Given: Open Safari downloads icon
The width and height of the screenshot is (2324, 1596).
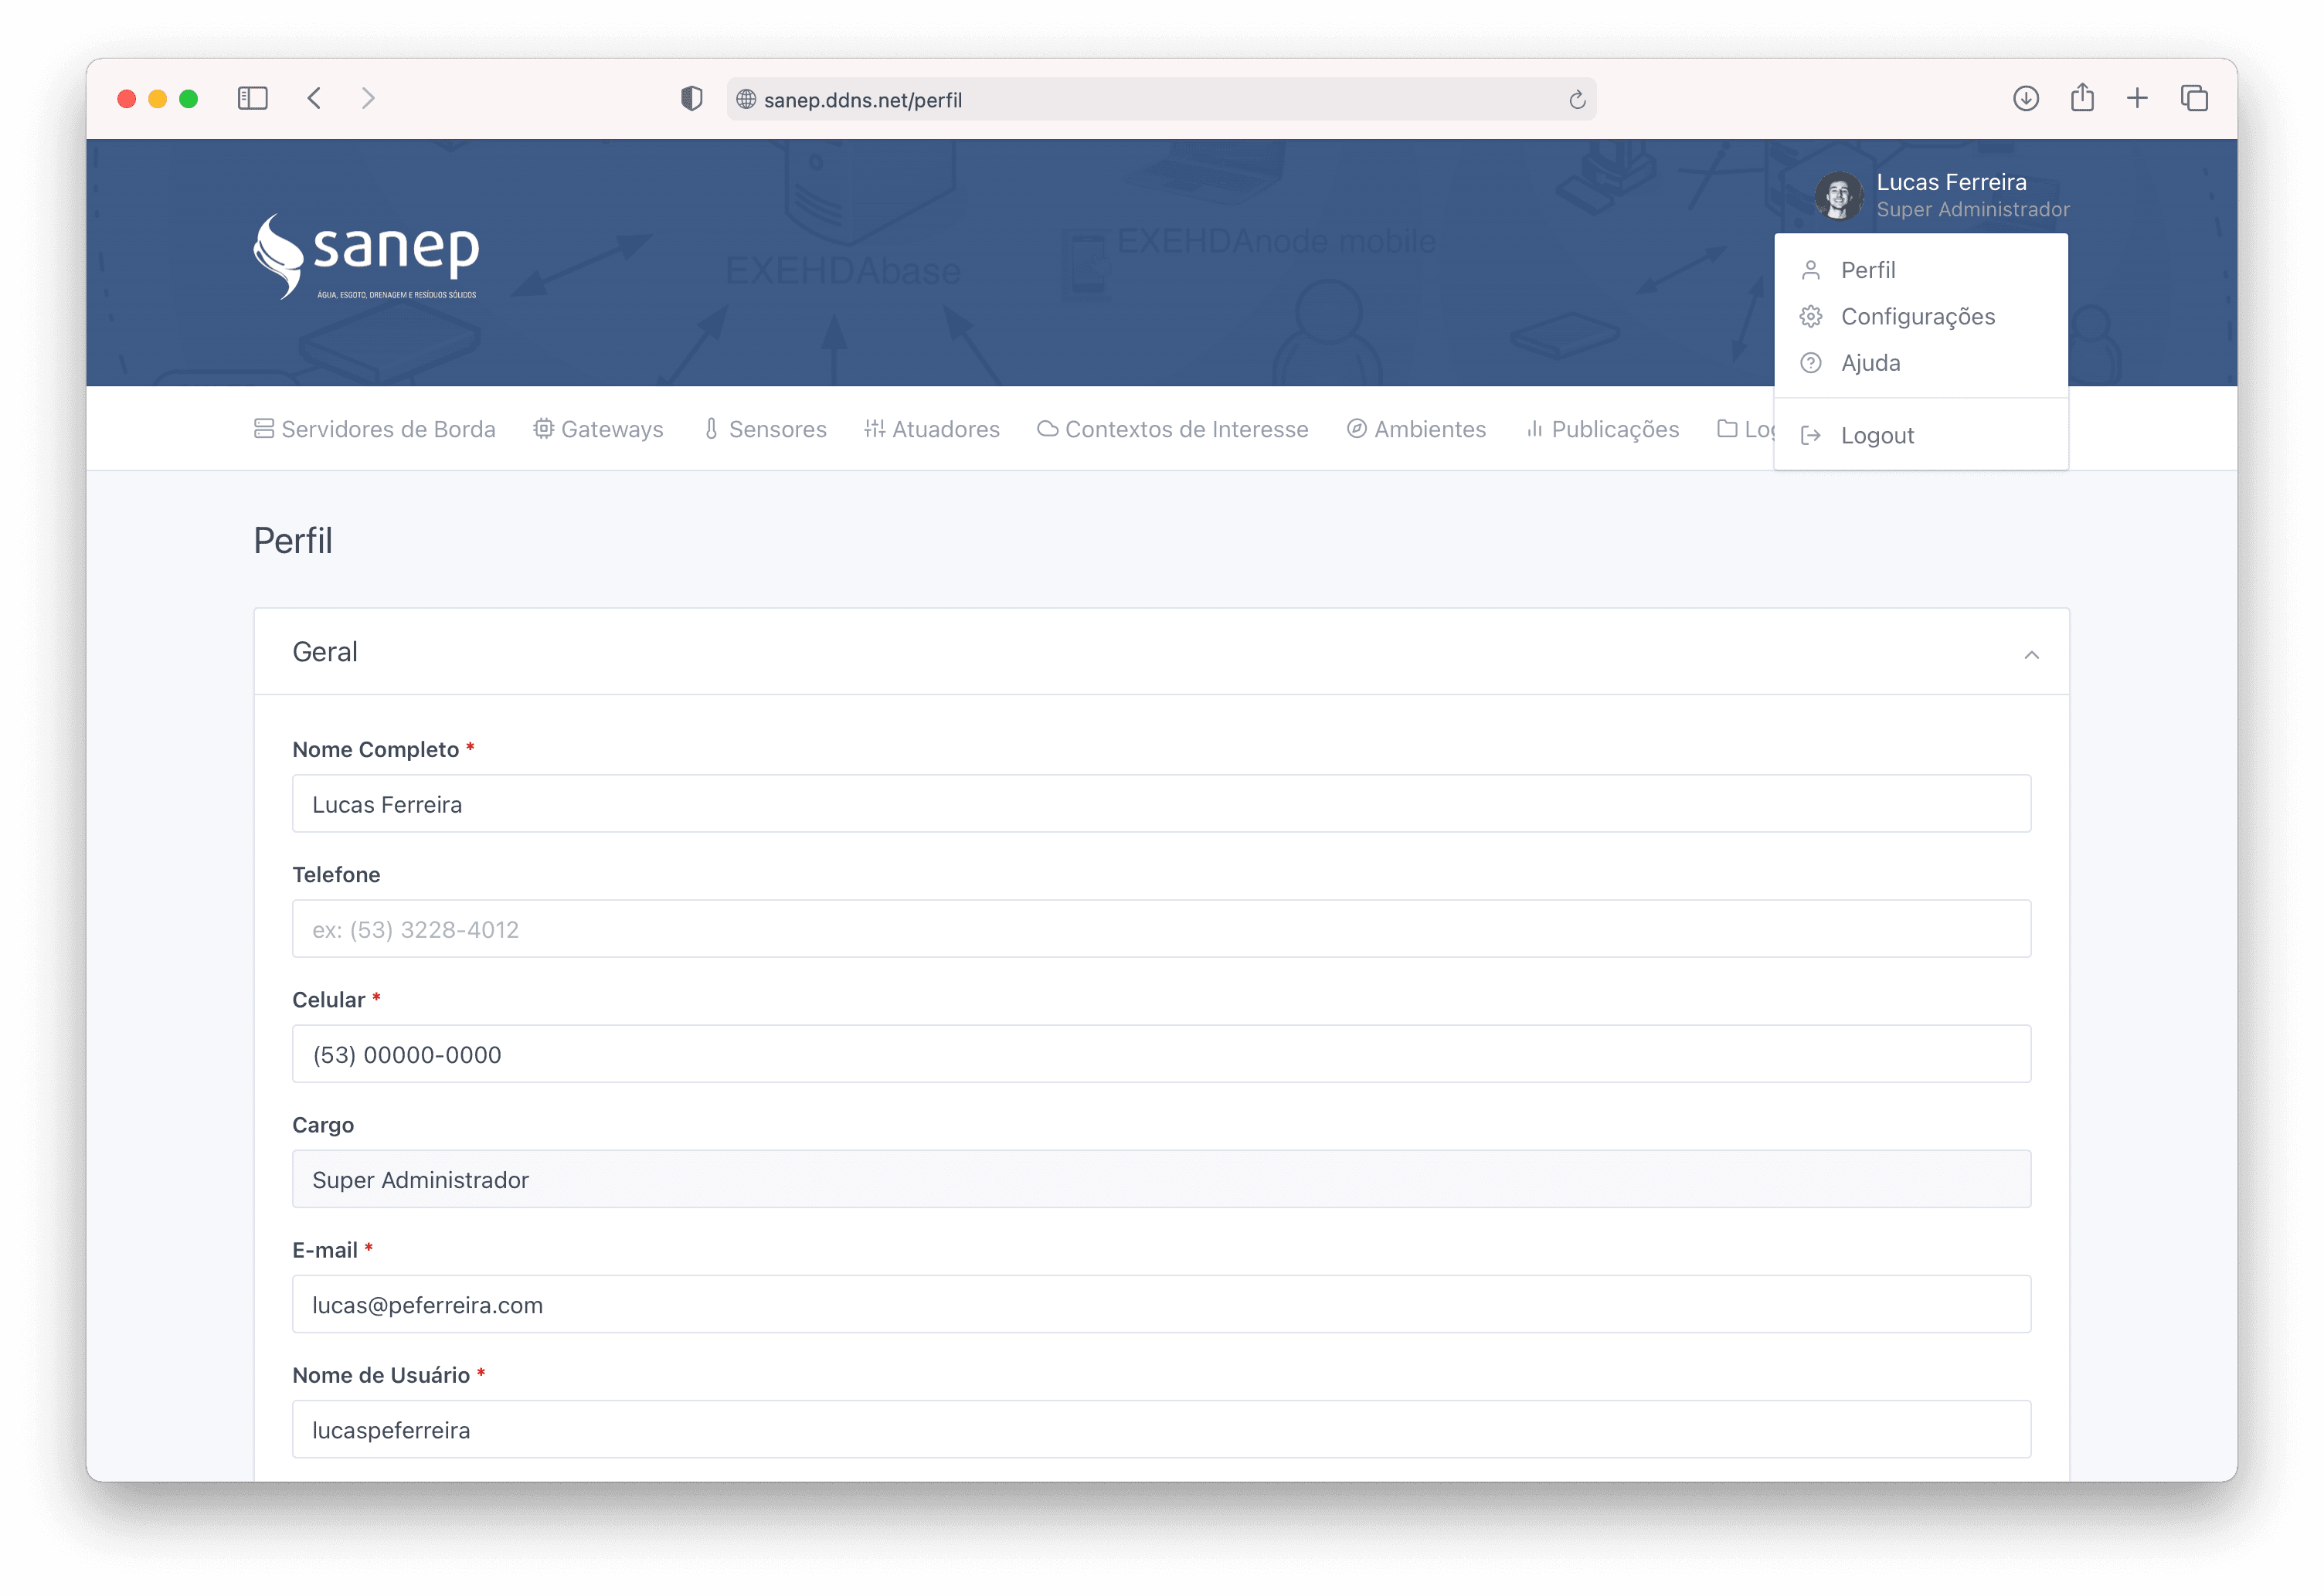Looking at the screenshot, I should (x=2025, y=98).
